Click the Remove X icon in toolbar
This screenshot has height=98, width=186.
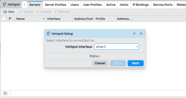tap(56, 12)
